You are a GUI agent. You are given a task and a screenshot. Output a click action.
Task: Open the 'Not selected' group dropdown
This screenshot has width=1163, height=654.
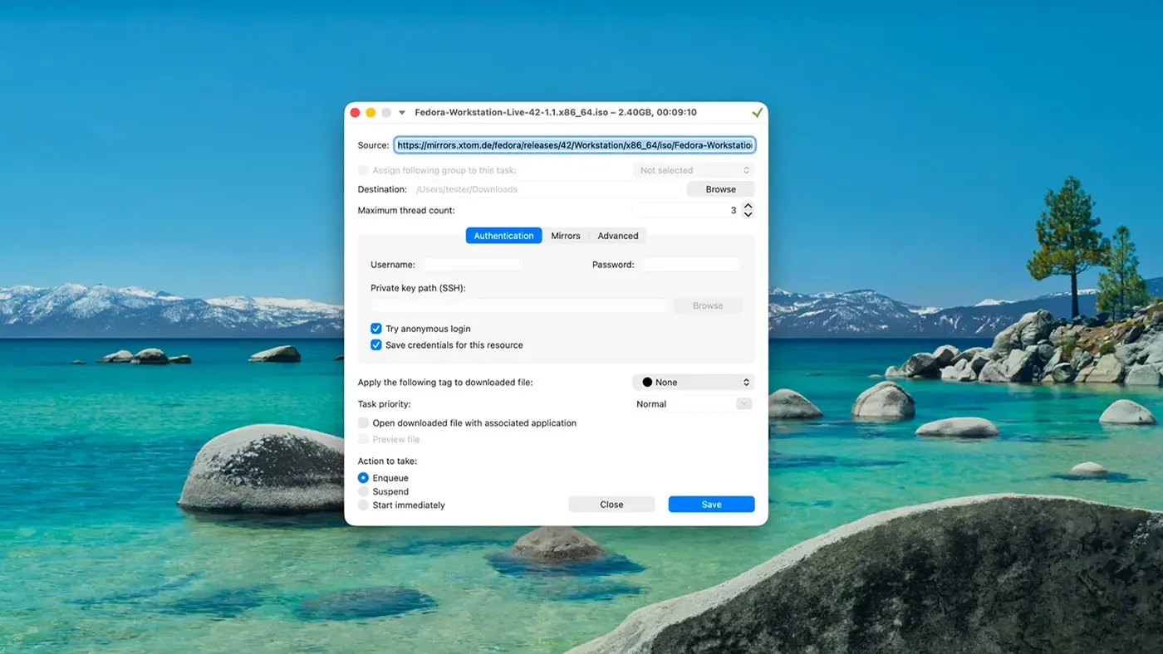692,169
